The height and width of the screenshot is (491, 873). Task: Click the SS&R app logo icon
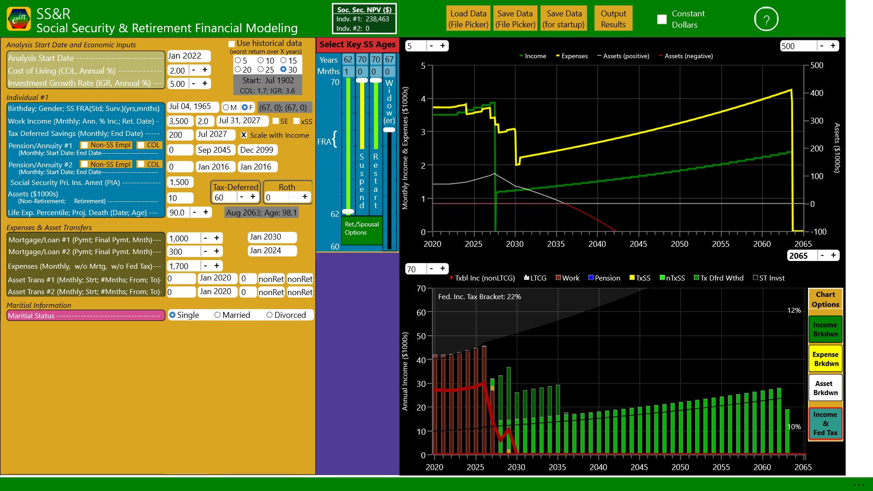19,19
